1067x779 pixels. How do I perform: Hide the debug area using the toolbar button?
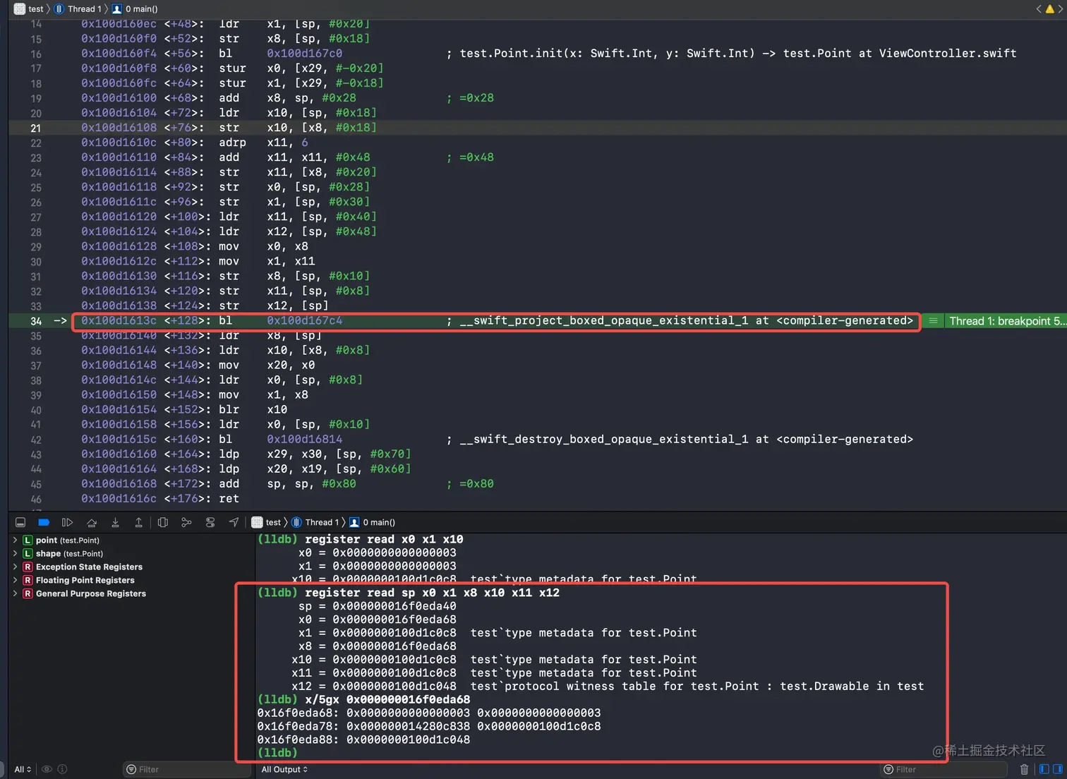point(20,522)
